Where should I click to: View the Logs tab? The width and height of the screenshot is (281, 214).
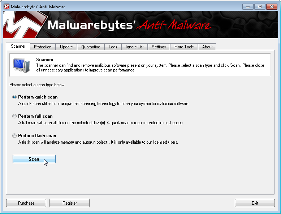tap(113, 47)
